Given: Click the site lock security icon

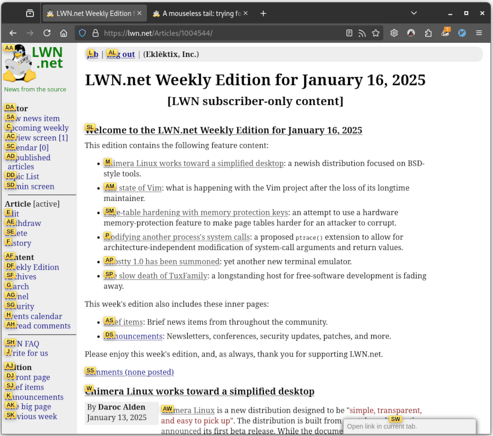Looking at the screenshot, I should point(95,33).
